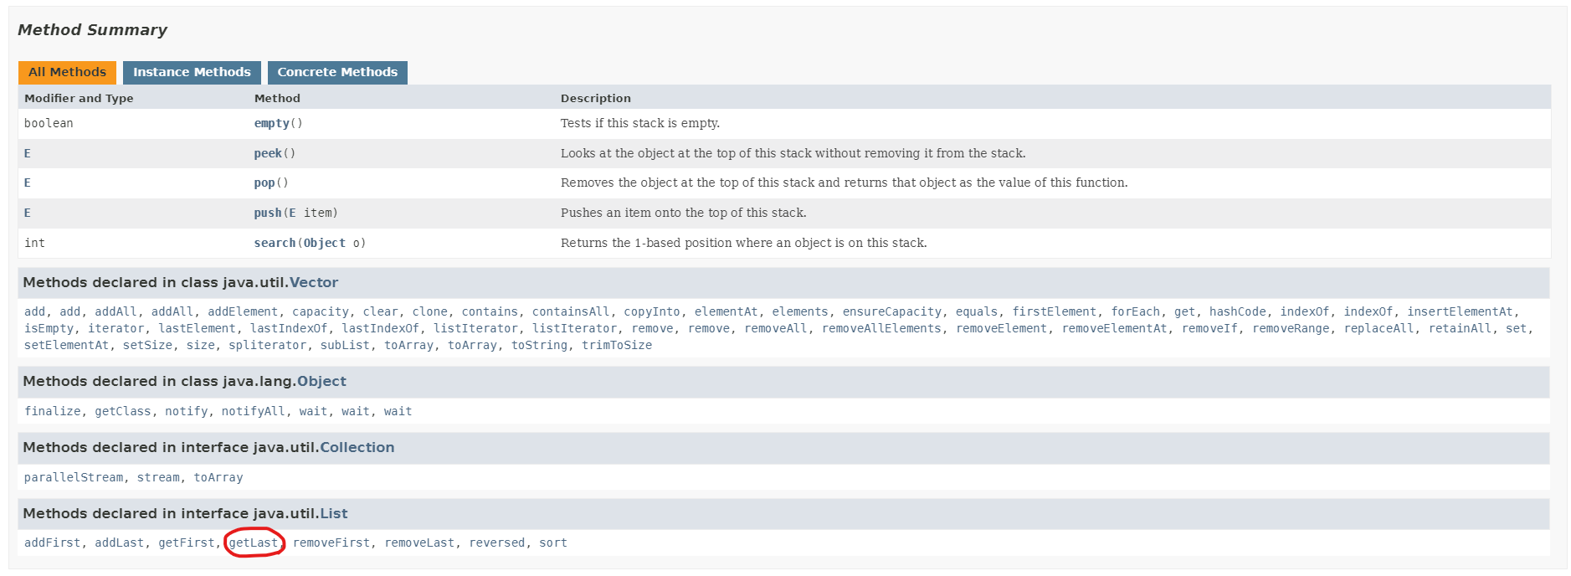The height and width of the screenshot is (576, 1571).
Task: Open the removeFirst method link
Action: pyautogui.click(x=331, y=543)
